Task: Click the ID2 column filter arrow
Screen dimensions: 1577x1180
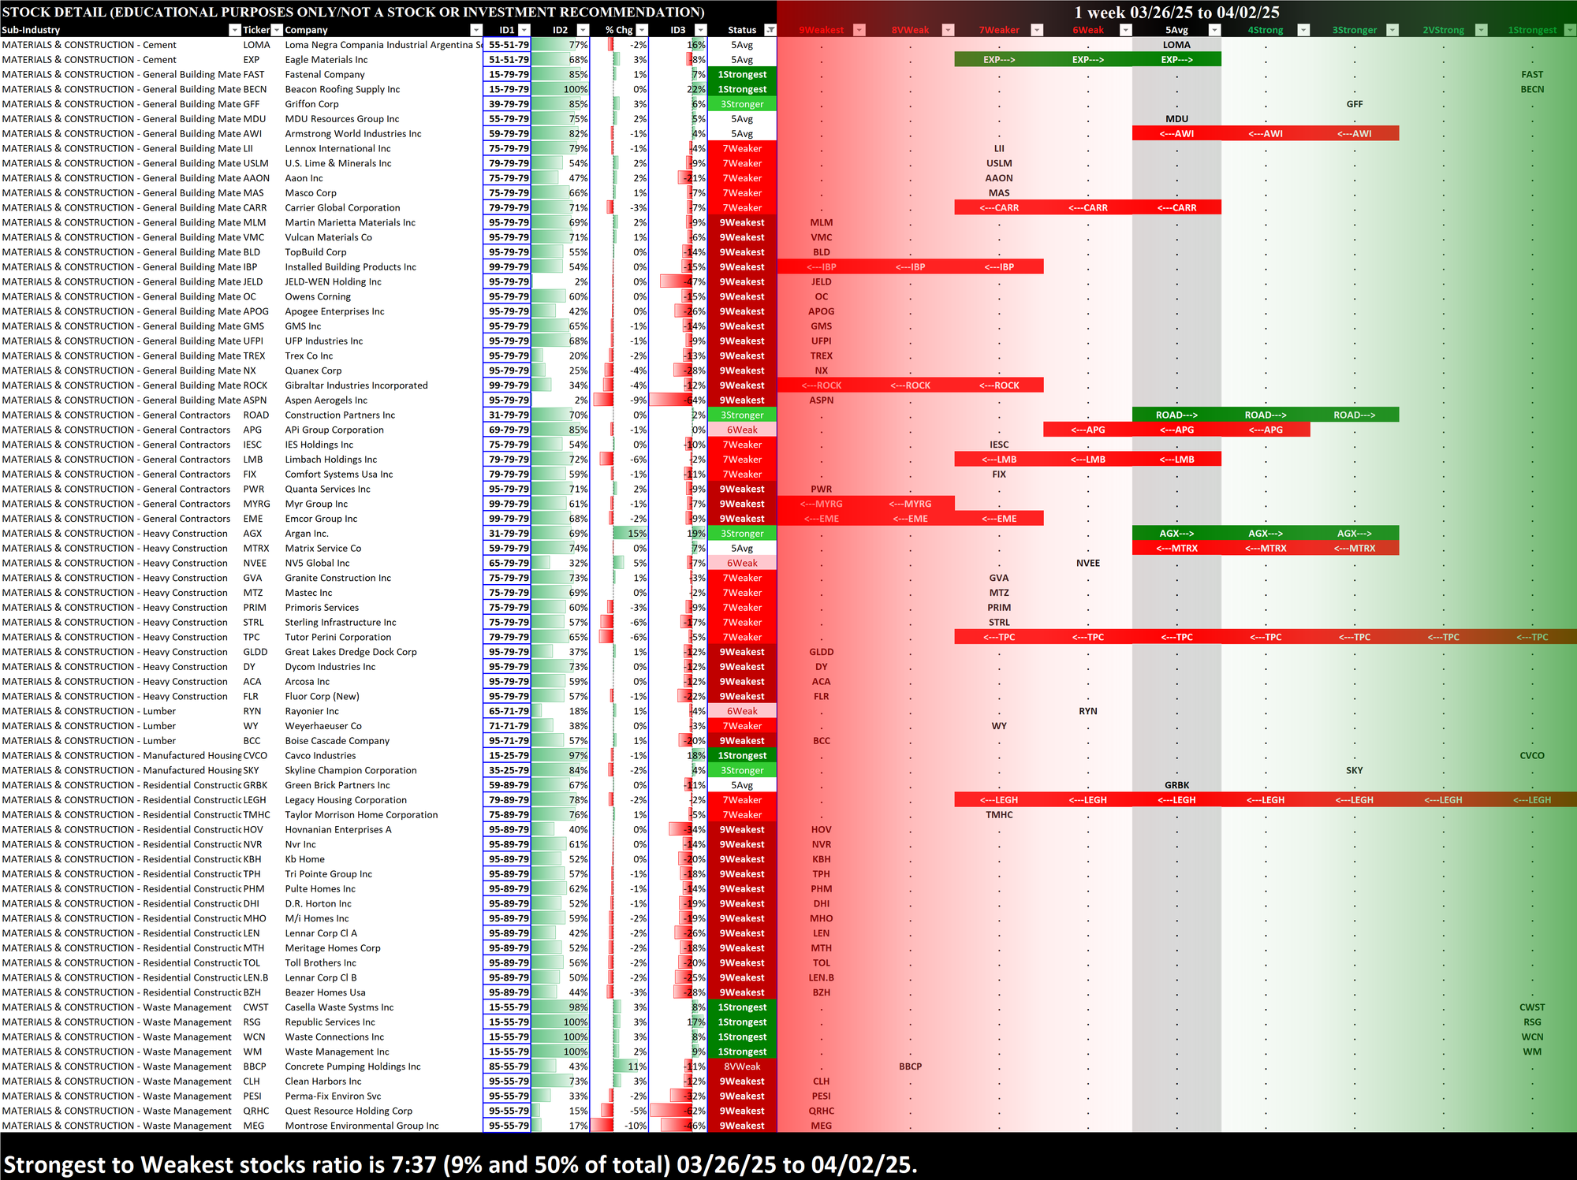Action: [582, 30]
